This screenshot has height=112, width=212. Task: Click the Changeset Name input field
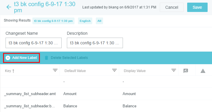[x=34, y=43]
